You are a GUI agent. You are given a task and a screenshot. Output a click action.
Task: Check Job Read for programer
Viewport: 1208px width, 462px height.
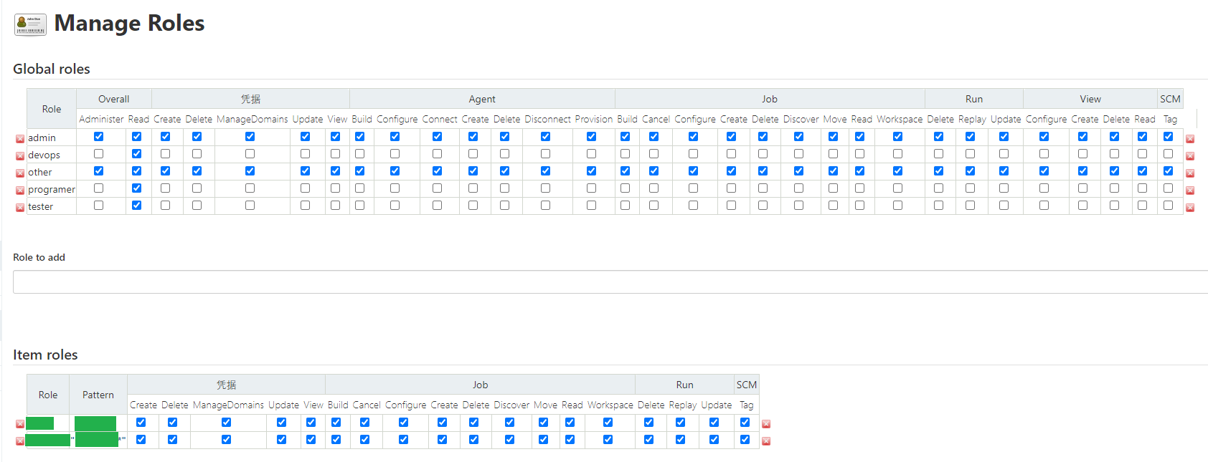click(x=860, y=188)
